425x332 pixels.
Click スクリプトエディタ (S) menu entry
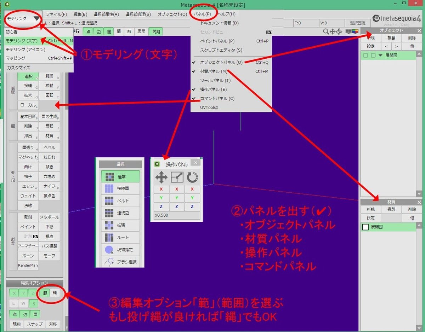click(x=231, y=50)
